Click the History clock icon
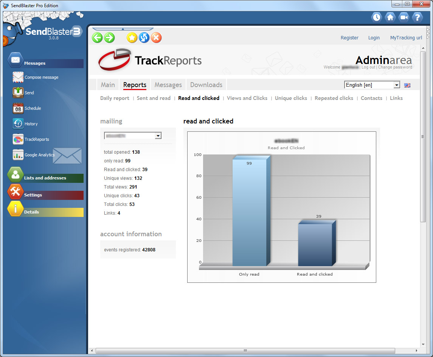 click(18, 124)
